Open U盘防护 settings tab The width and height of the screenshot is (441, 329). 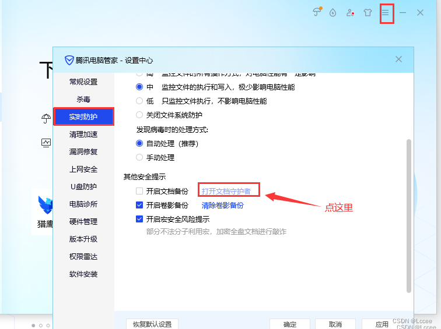click(x=83, y=186)
